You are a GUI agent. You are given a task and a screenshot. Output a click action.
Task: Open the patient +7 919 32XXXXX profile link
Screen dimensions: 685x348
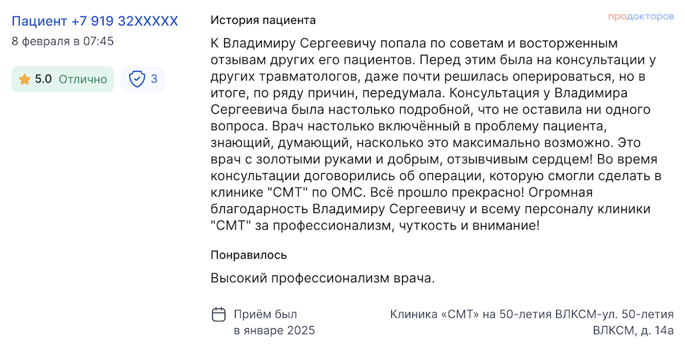(95, 21)
